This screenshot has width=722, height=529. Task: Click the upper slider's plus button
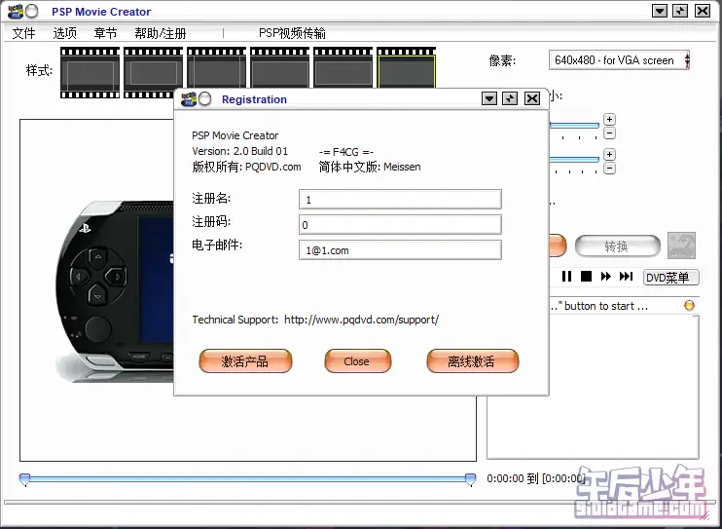coord(609,120)
